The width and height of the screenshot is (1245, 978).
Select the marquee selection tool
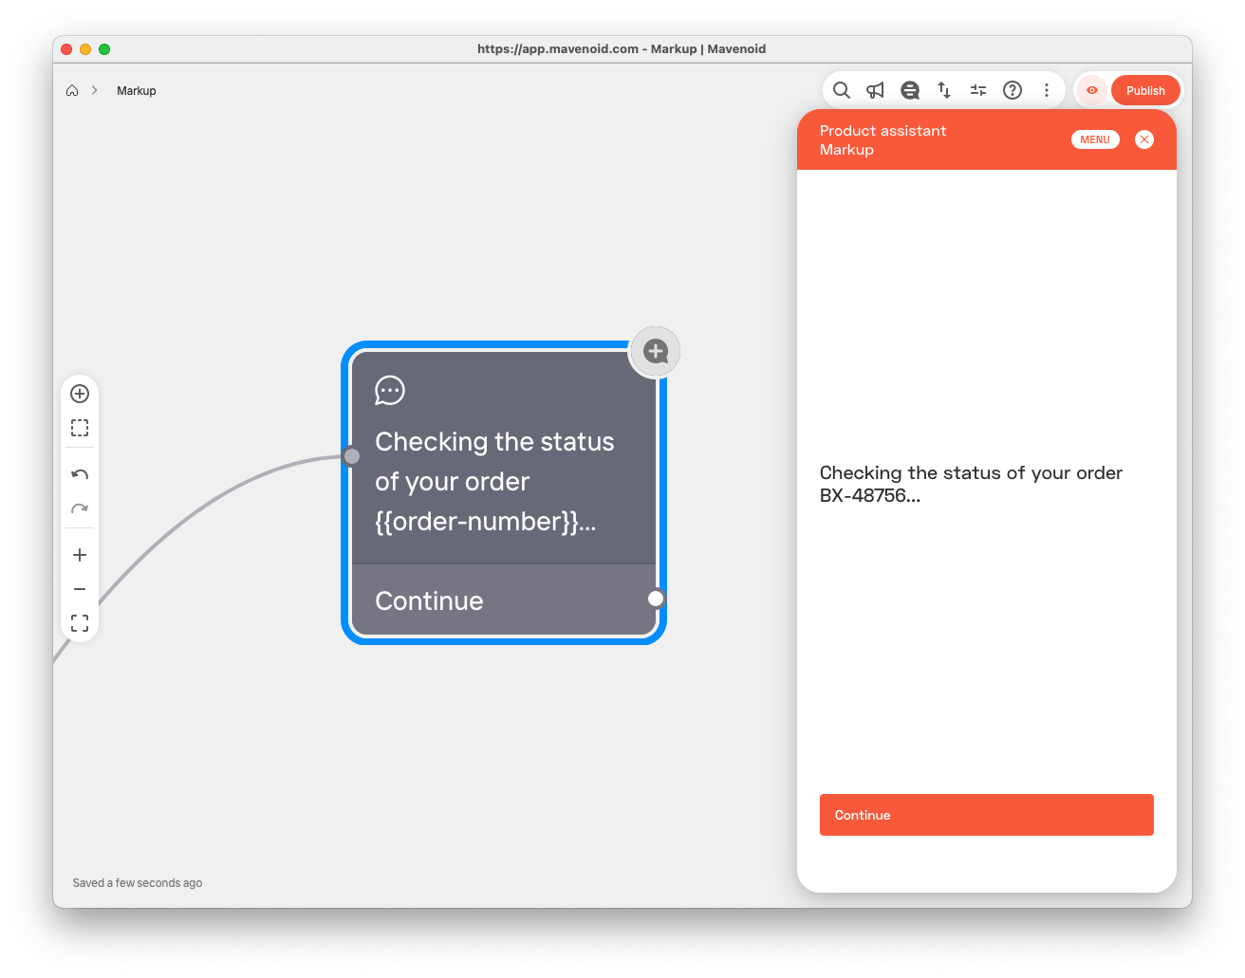point(80,428)
